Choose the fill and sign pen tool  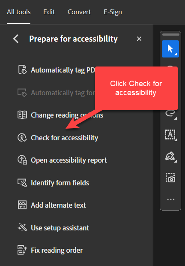170,157
